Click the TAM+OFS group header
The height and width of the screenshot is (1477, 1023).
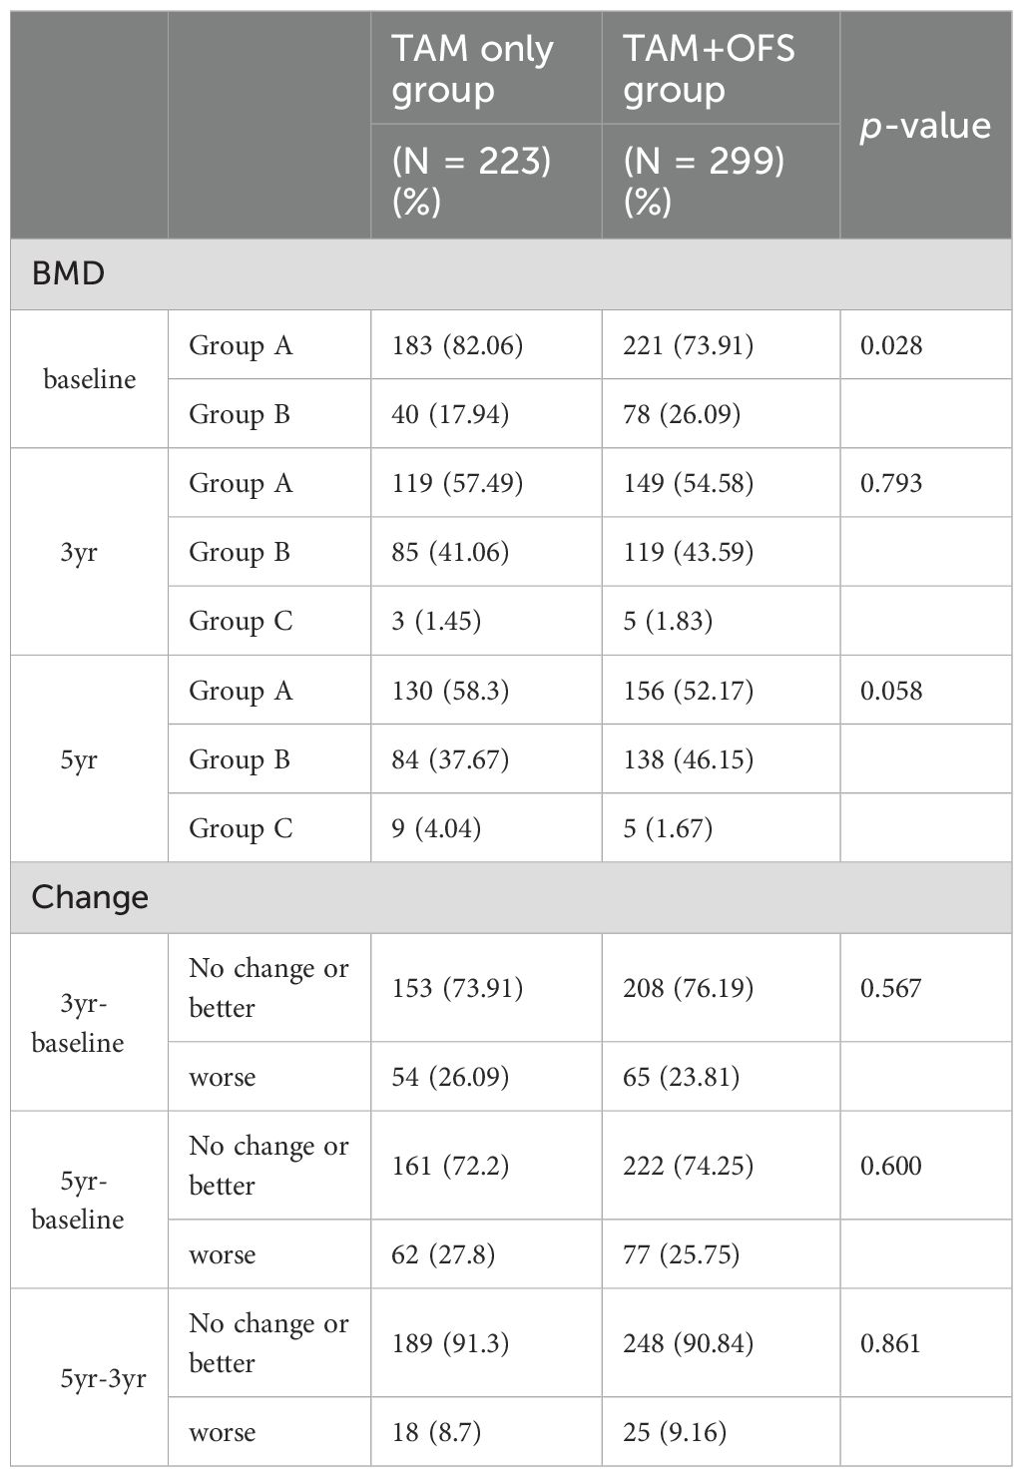coord(709,69)
